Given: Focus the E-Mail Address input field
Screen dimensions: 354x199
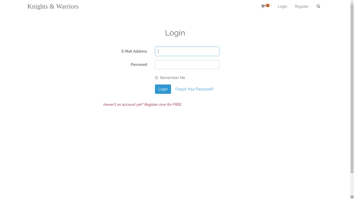Looking at the screenshot, I should (187, 51).
